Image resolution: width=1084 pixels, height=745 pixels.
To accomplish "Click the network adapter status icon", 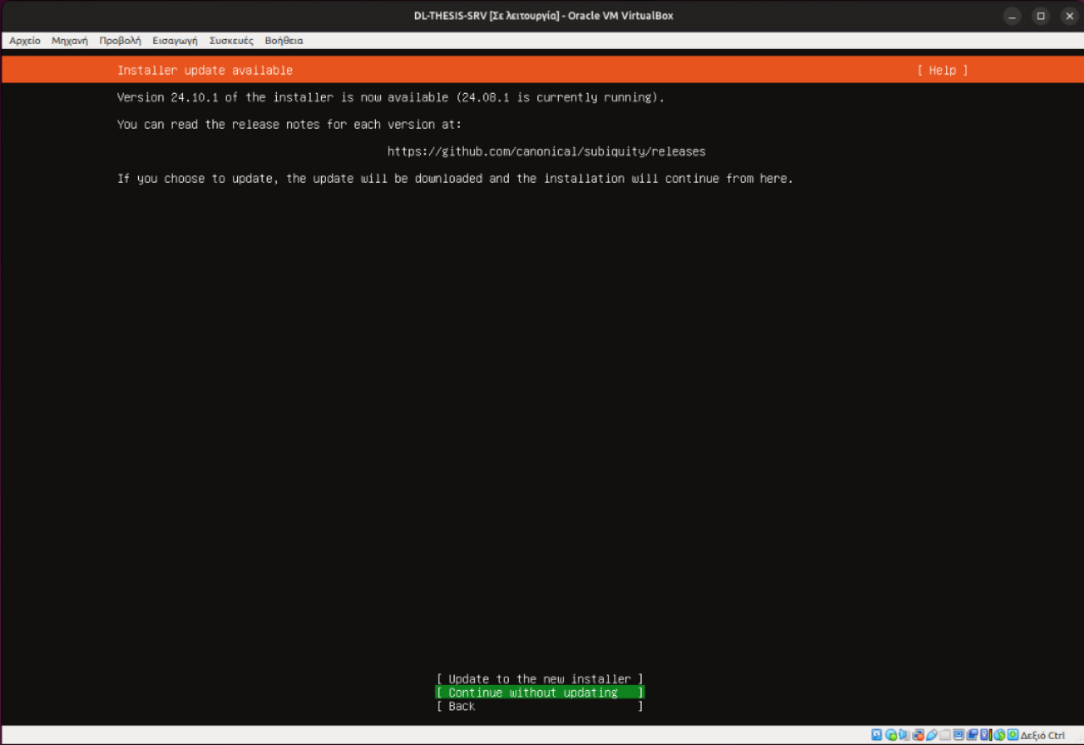I will click(918, 735).
